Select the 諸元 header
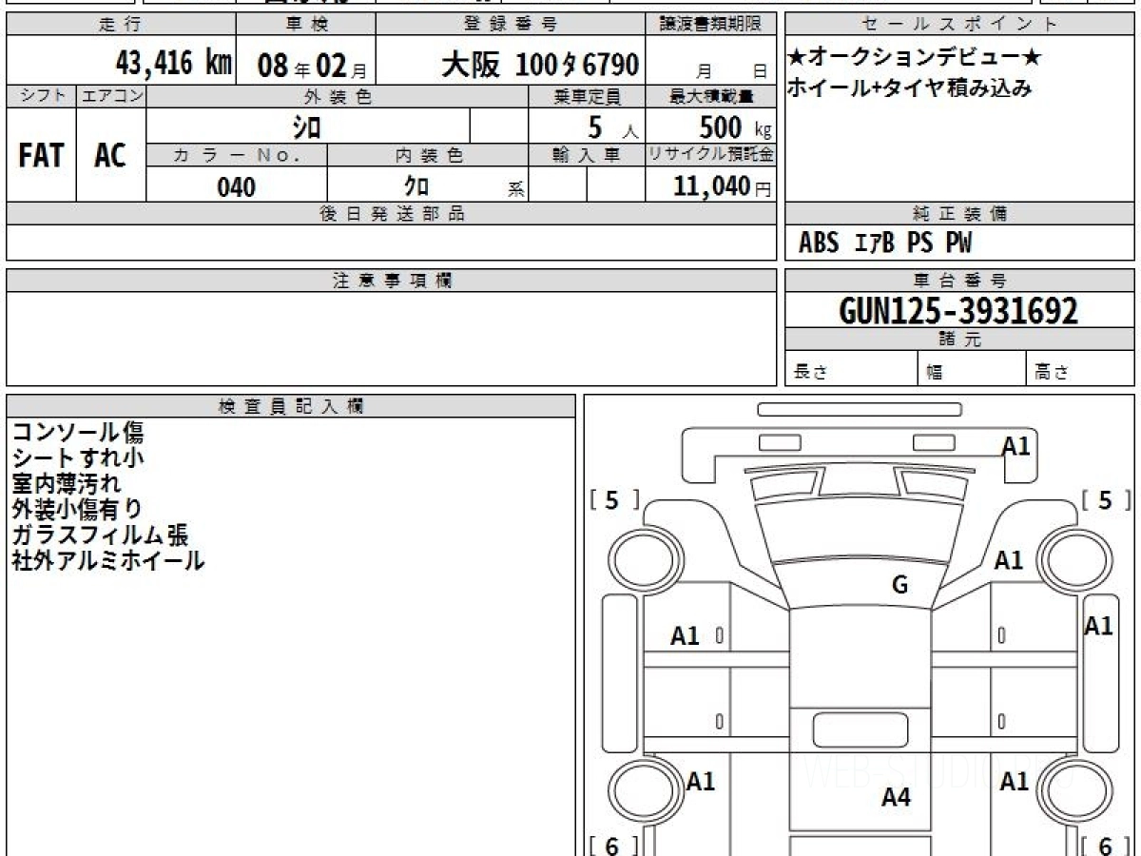1141x856 pixels. (x=959, y=340)
